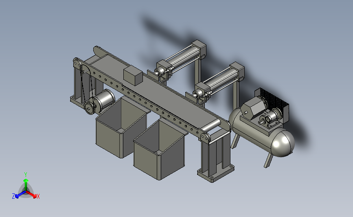
Task: Select the conveyor support stand next to the compressor
Action: click(216, 156)
